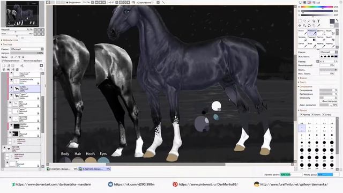Pick the Hoofs tan swatch on canvas
Screen dimensions: 343x193
click(91, 160)
